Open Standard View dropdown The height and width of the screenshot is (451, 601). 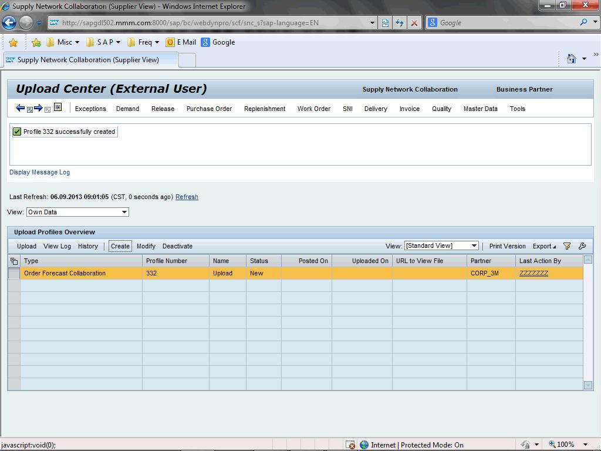[474, 246]
